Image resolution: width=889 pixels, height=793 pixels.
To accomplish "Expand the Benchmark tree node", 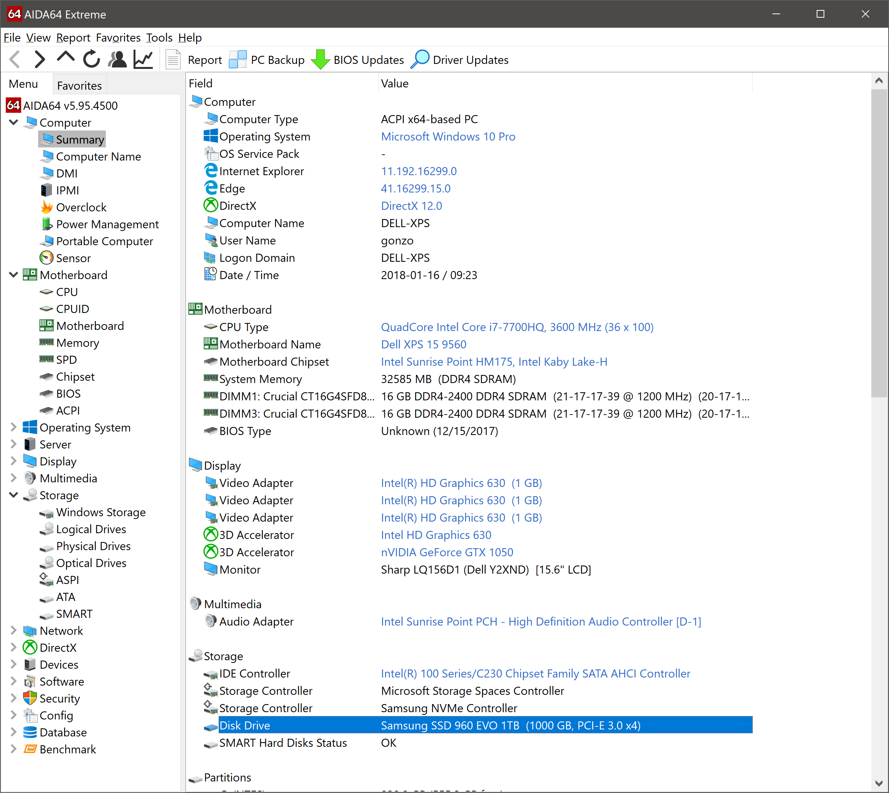I will [x=13, y=749].
